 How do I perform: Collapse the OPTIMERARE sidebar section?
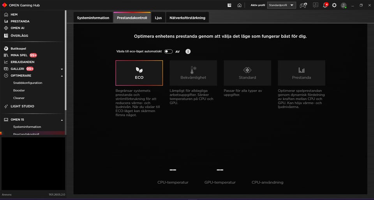tap(62, 76)
